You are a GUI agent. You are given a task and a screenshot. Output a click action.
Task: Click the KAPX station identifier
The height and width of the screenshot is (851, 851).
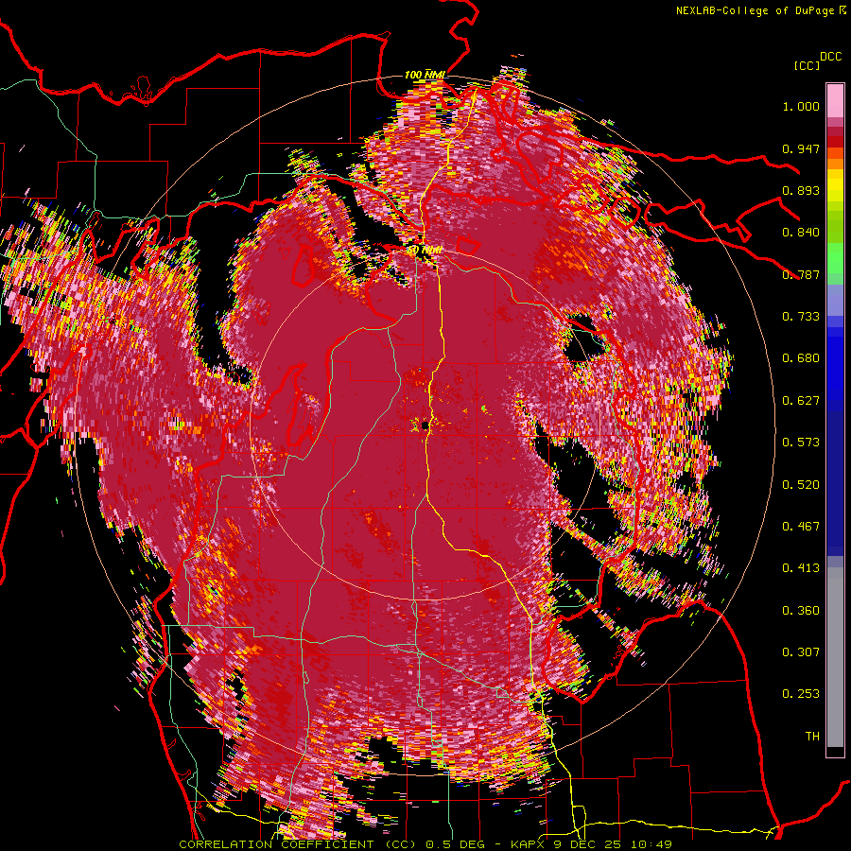click(x=529, y=844)
